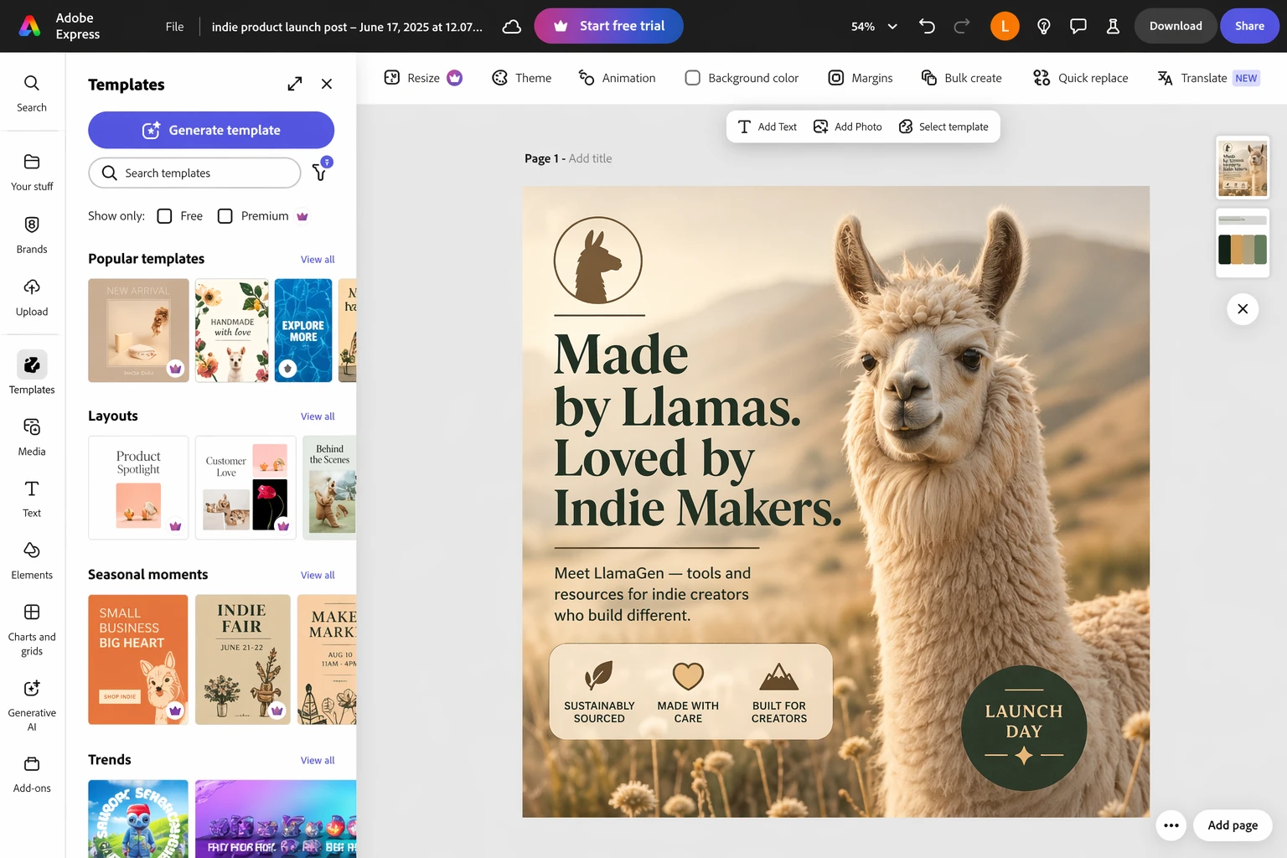The image size is (1287, 858).
Task: Toggle the Background color checkbox
Action: pos(693,78)
